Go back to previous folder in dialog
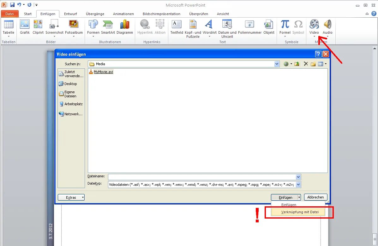The image size is (378, 246). tap(286, 64)
